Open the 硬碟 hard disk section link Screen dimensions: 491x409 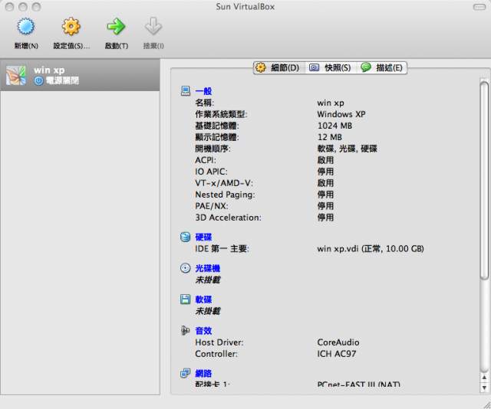click(x=203, y=237)
